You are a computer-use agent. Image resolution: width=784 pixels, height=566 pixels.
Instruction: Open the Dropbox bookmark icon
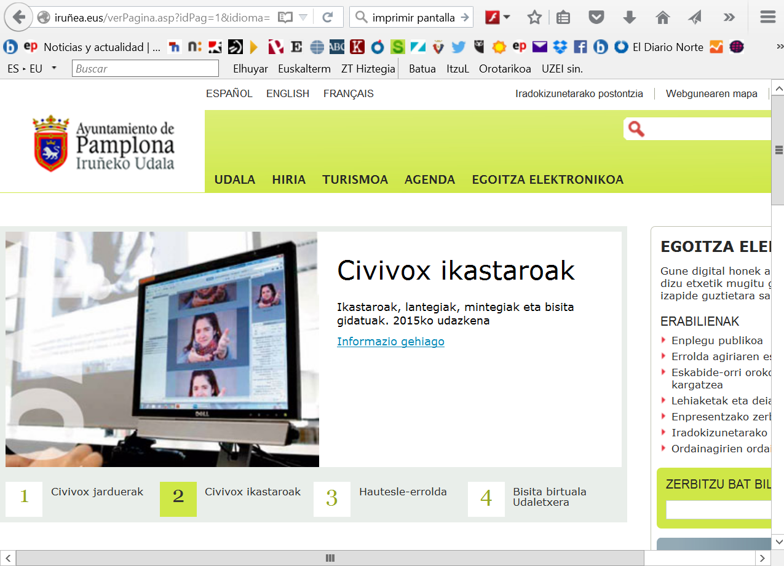(x=560, y=47)
